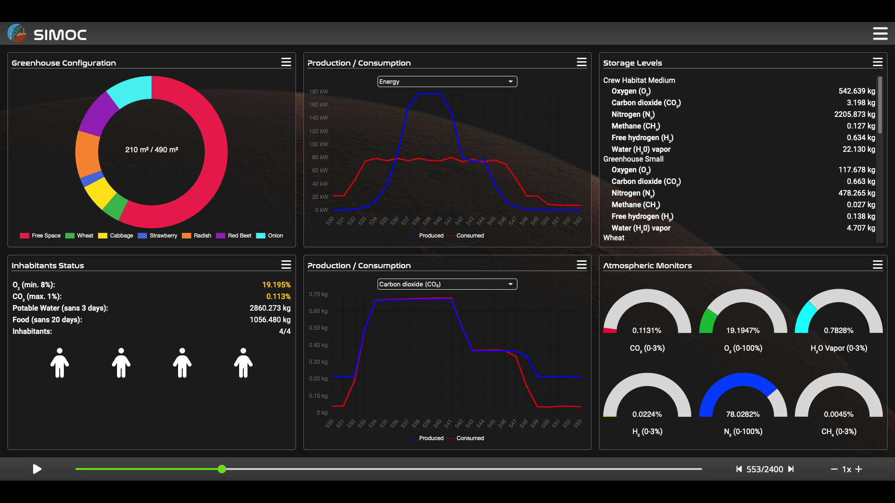Open top Production / Consumption panel menu
Screen dimensions: 895x503
pos(581,62)
